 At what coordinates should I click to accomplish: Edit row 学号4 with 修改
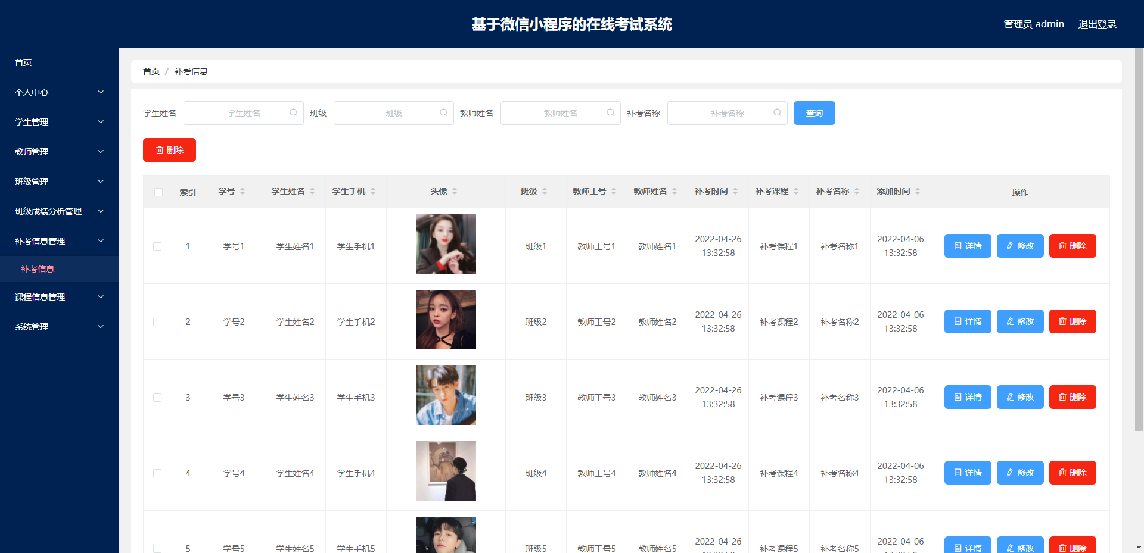pyautogui.click(x=1020, y=473)
